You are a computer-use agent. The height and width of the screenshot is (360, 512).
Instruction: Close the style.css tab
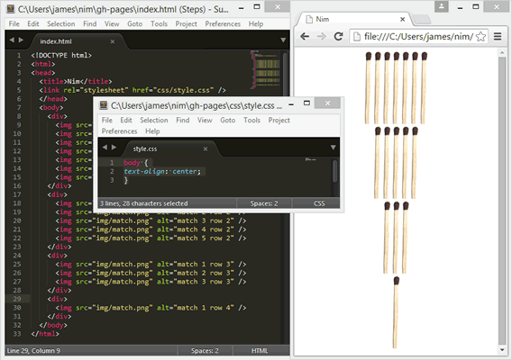coord(206,148)
